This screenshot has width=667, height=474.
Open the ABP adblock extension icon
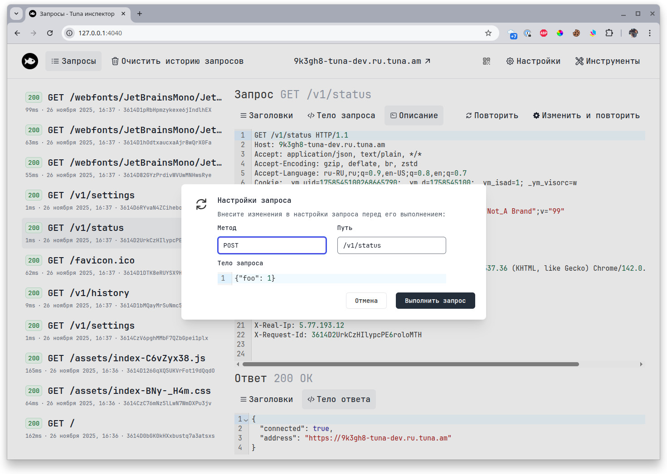[x=544, y=33]
